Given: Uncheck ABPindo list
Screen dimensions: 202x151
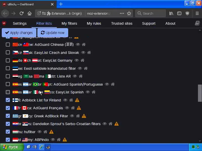Looking at the screenshot, I should (8, 140).
